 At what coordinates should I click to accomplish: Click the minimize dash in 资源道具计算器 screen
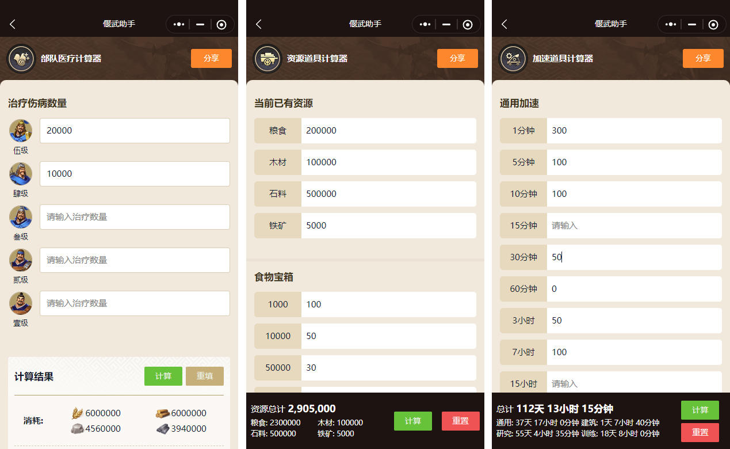pos(446,24)
